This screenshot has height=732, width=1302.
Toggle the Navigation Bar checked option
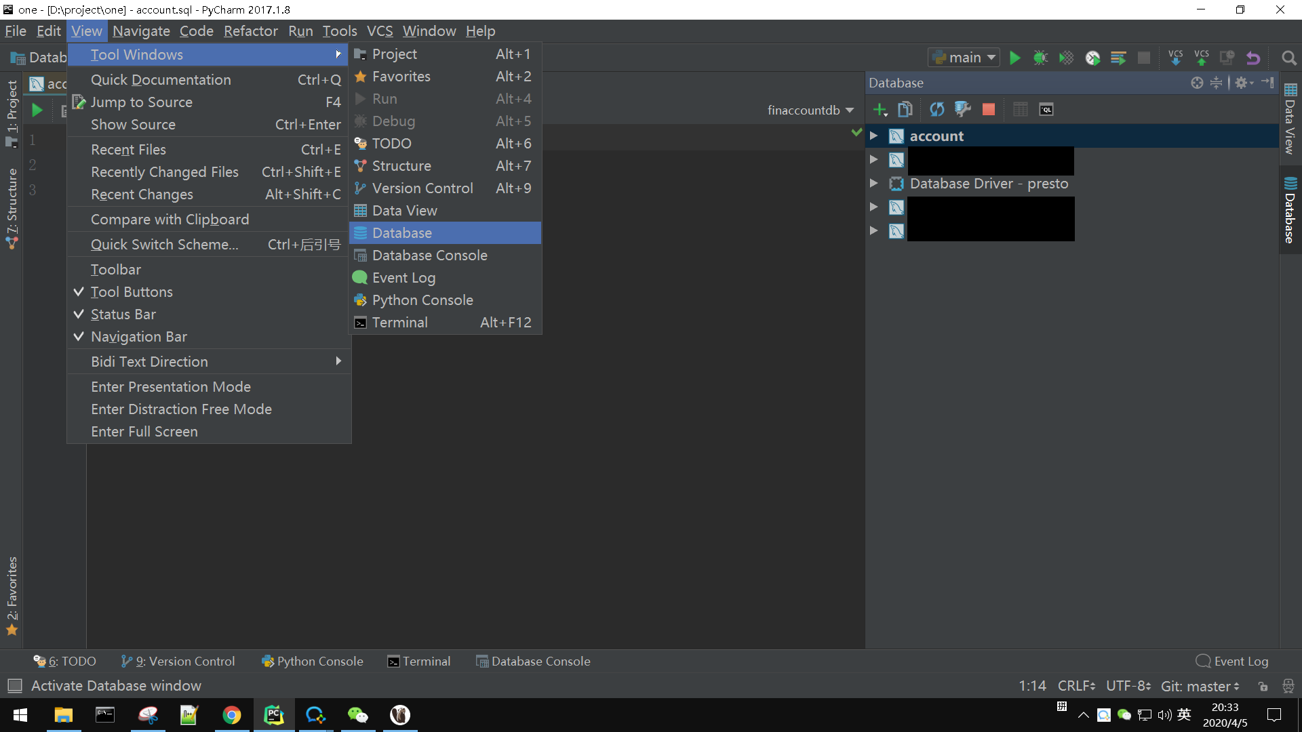pyautogui.click(x=139, y=337)
